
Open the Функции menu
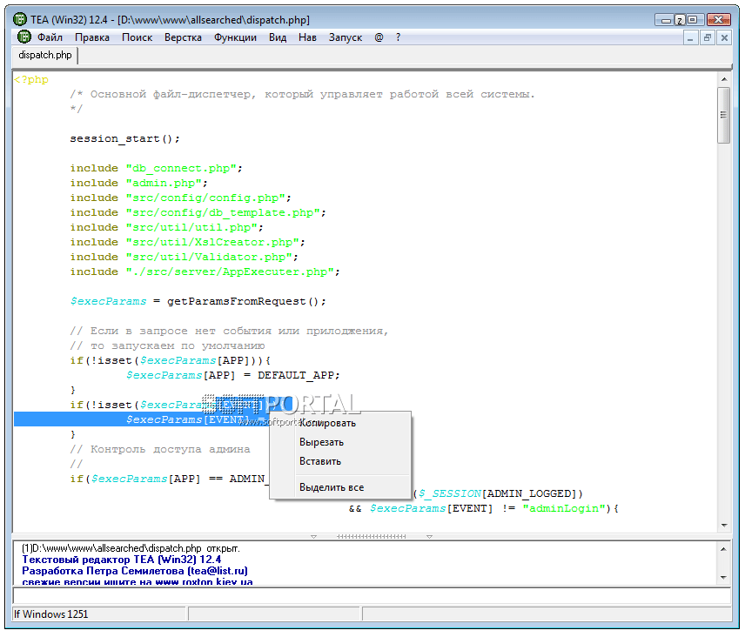tap(235, 37)
